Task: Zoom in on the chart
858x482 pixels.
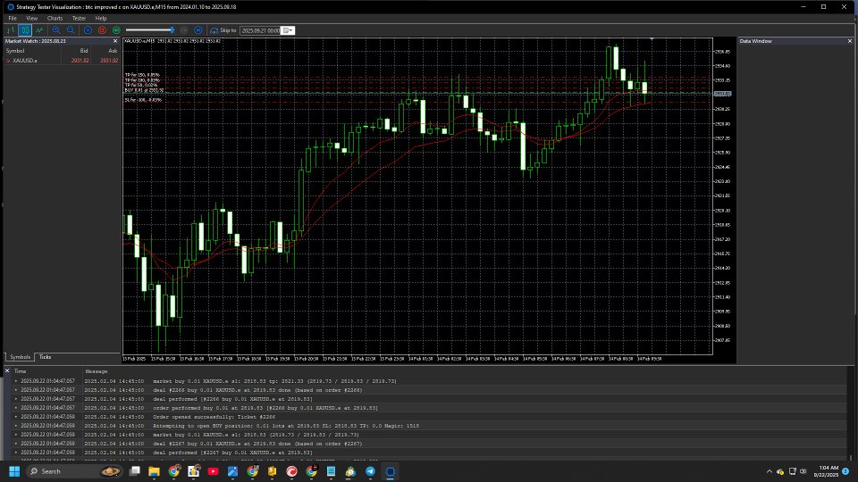Action: pos(55,30)
